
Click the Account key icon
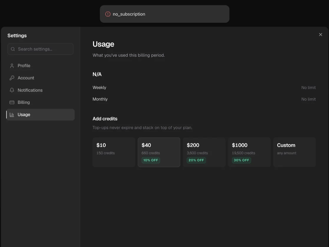tap(12, 78)
